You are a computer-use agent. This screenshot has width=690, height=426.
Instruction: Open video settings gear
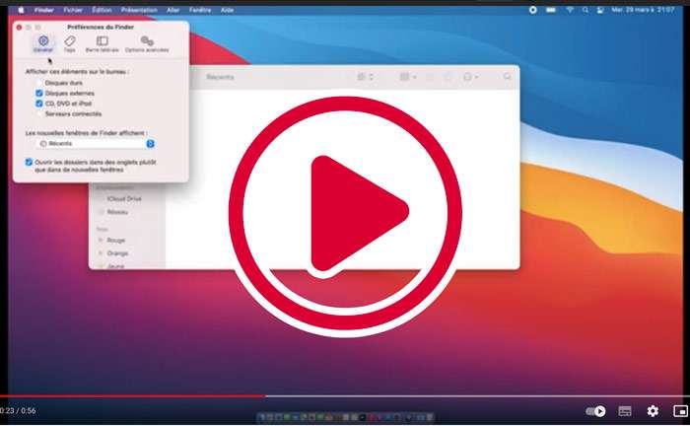(653, 411)
